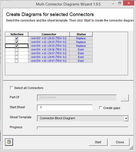This screenshot has height=152, width=136.
Task: Click the Close button
Action: click(x=120, y=142)
